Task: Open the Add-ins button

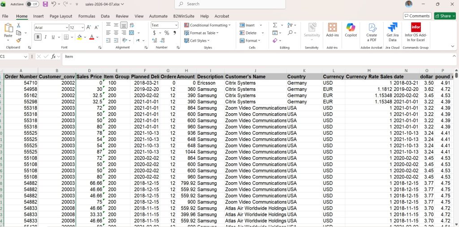Action: point(332,30)
